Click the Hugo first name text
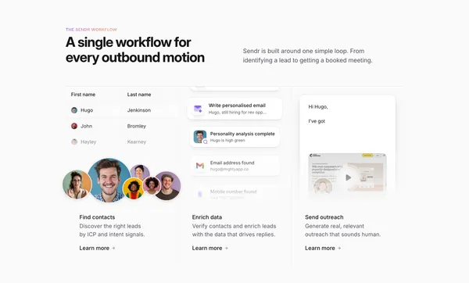 pyautogui.click(x=87, y=110)
